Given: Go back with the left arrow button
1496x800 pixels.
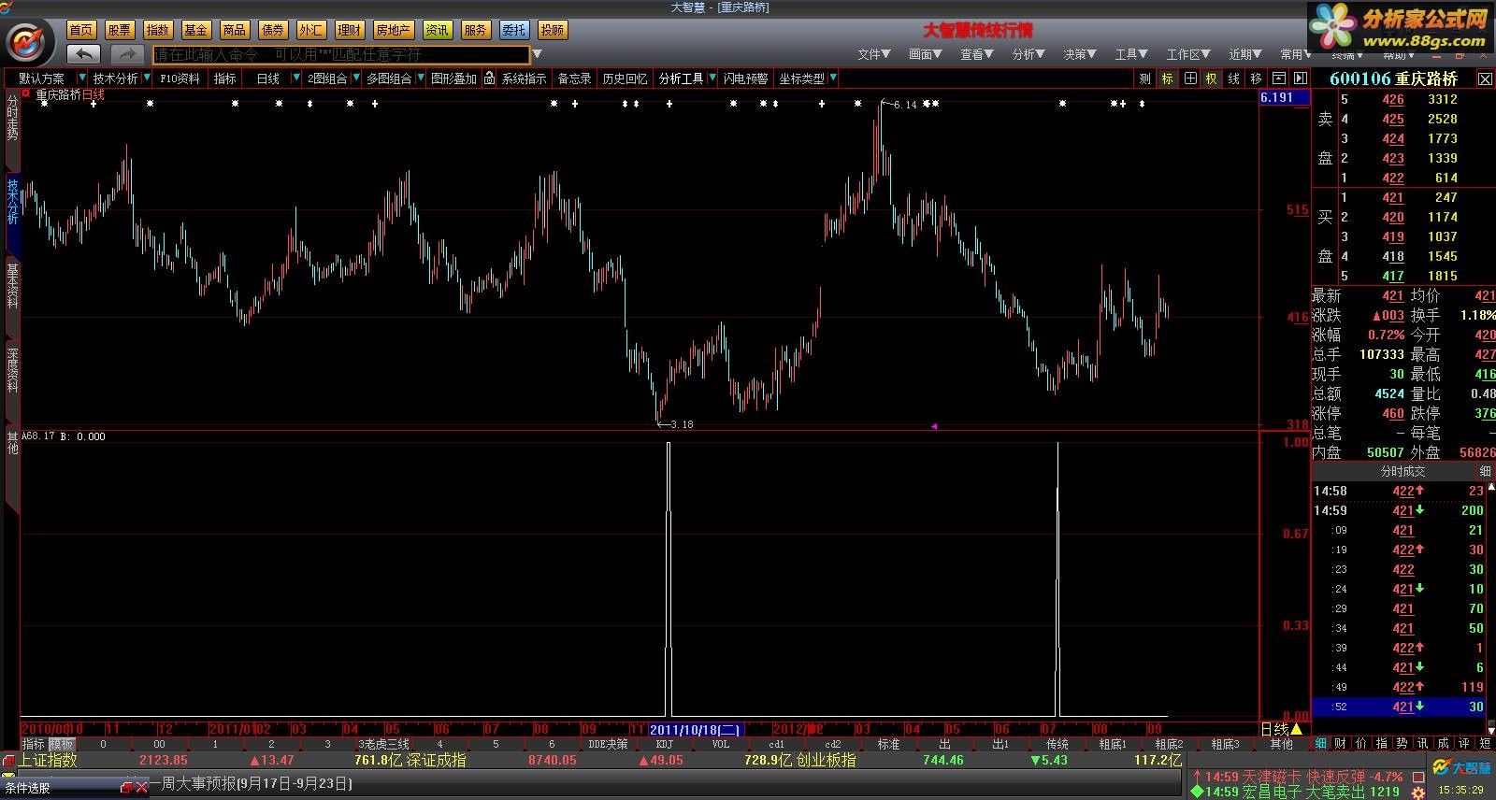Looking at the screenshot, I should coord(84,54).
